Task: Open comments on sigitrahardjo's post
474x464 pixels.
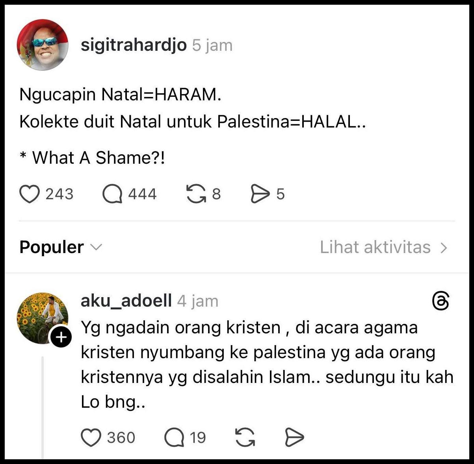Action: (x=112, y=194)
